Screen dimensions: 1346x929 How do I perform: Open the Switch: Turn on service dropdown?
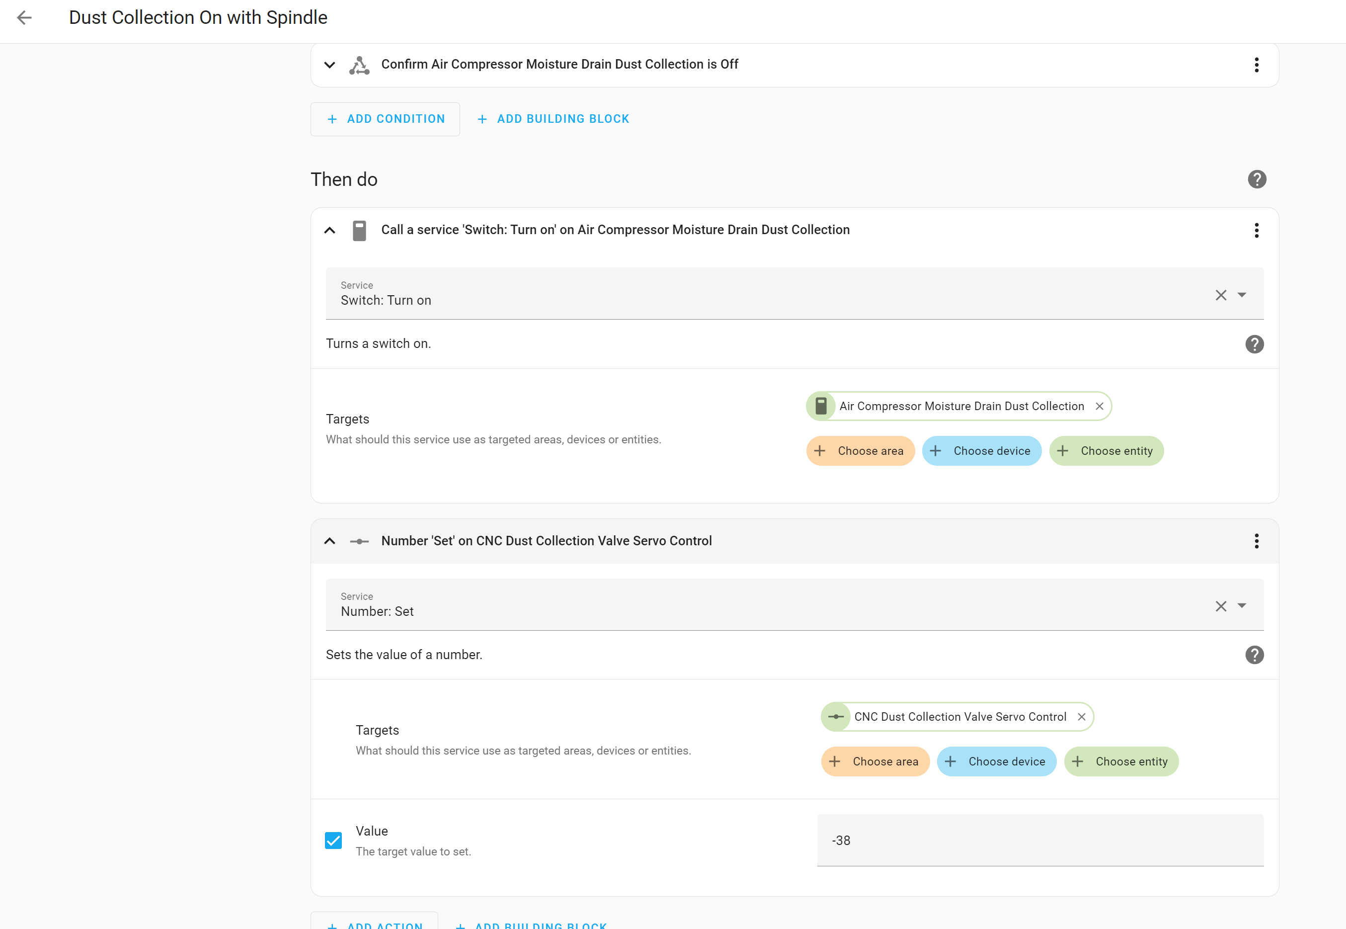[1241, 295]
